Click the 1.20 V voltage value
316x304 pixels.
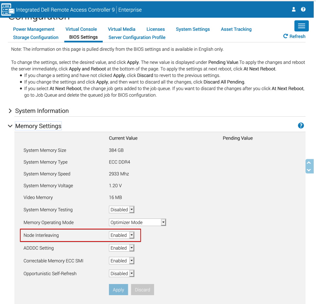click(x=115, y=185)
